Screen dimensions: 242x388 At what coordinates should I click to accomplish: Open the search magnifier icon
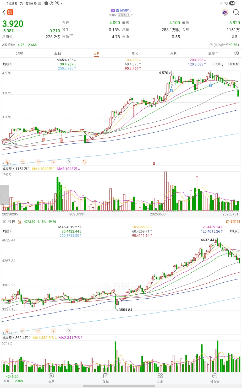pyautogui.click(x=236, y=12)
